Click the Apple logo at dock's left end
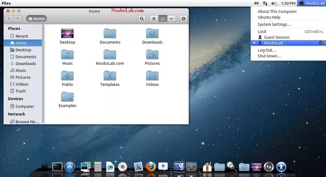Image resolution: width=326 pixels, height=177 pixels. (x=45, y=167)
